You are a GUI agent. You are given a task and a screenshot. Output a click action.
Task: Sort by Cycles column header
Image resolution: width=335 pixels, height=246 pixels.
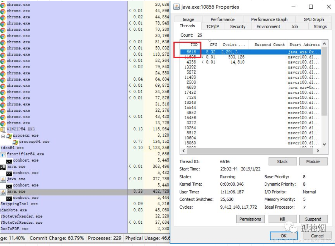coord(234,45)
